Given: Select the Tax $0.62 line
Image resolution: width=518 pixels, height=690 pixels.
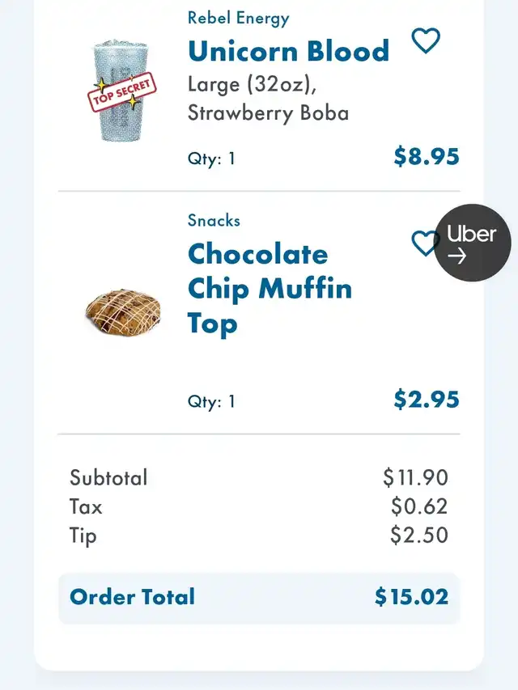Looking at the screenshot, I should [x=259, y=506].
